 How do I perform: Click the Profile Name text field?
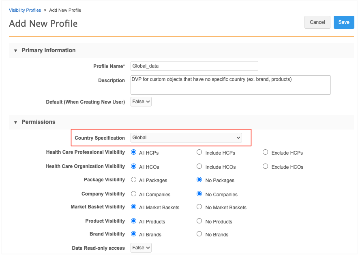tap(194, 66)
